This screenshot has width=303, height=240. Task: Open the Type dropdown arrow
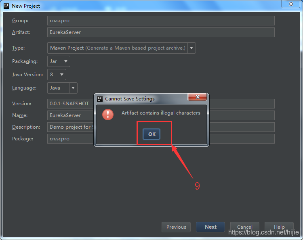coord(191,48)
